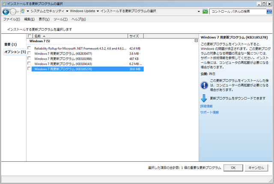This screenshot has width=274, height=184.
Task: Open the address bar history dropdown
Action: click(199, 12)
